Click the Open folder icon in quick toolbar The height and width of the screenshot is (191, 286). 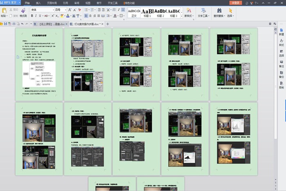(x=1, y=24)
